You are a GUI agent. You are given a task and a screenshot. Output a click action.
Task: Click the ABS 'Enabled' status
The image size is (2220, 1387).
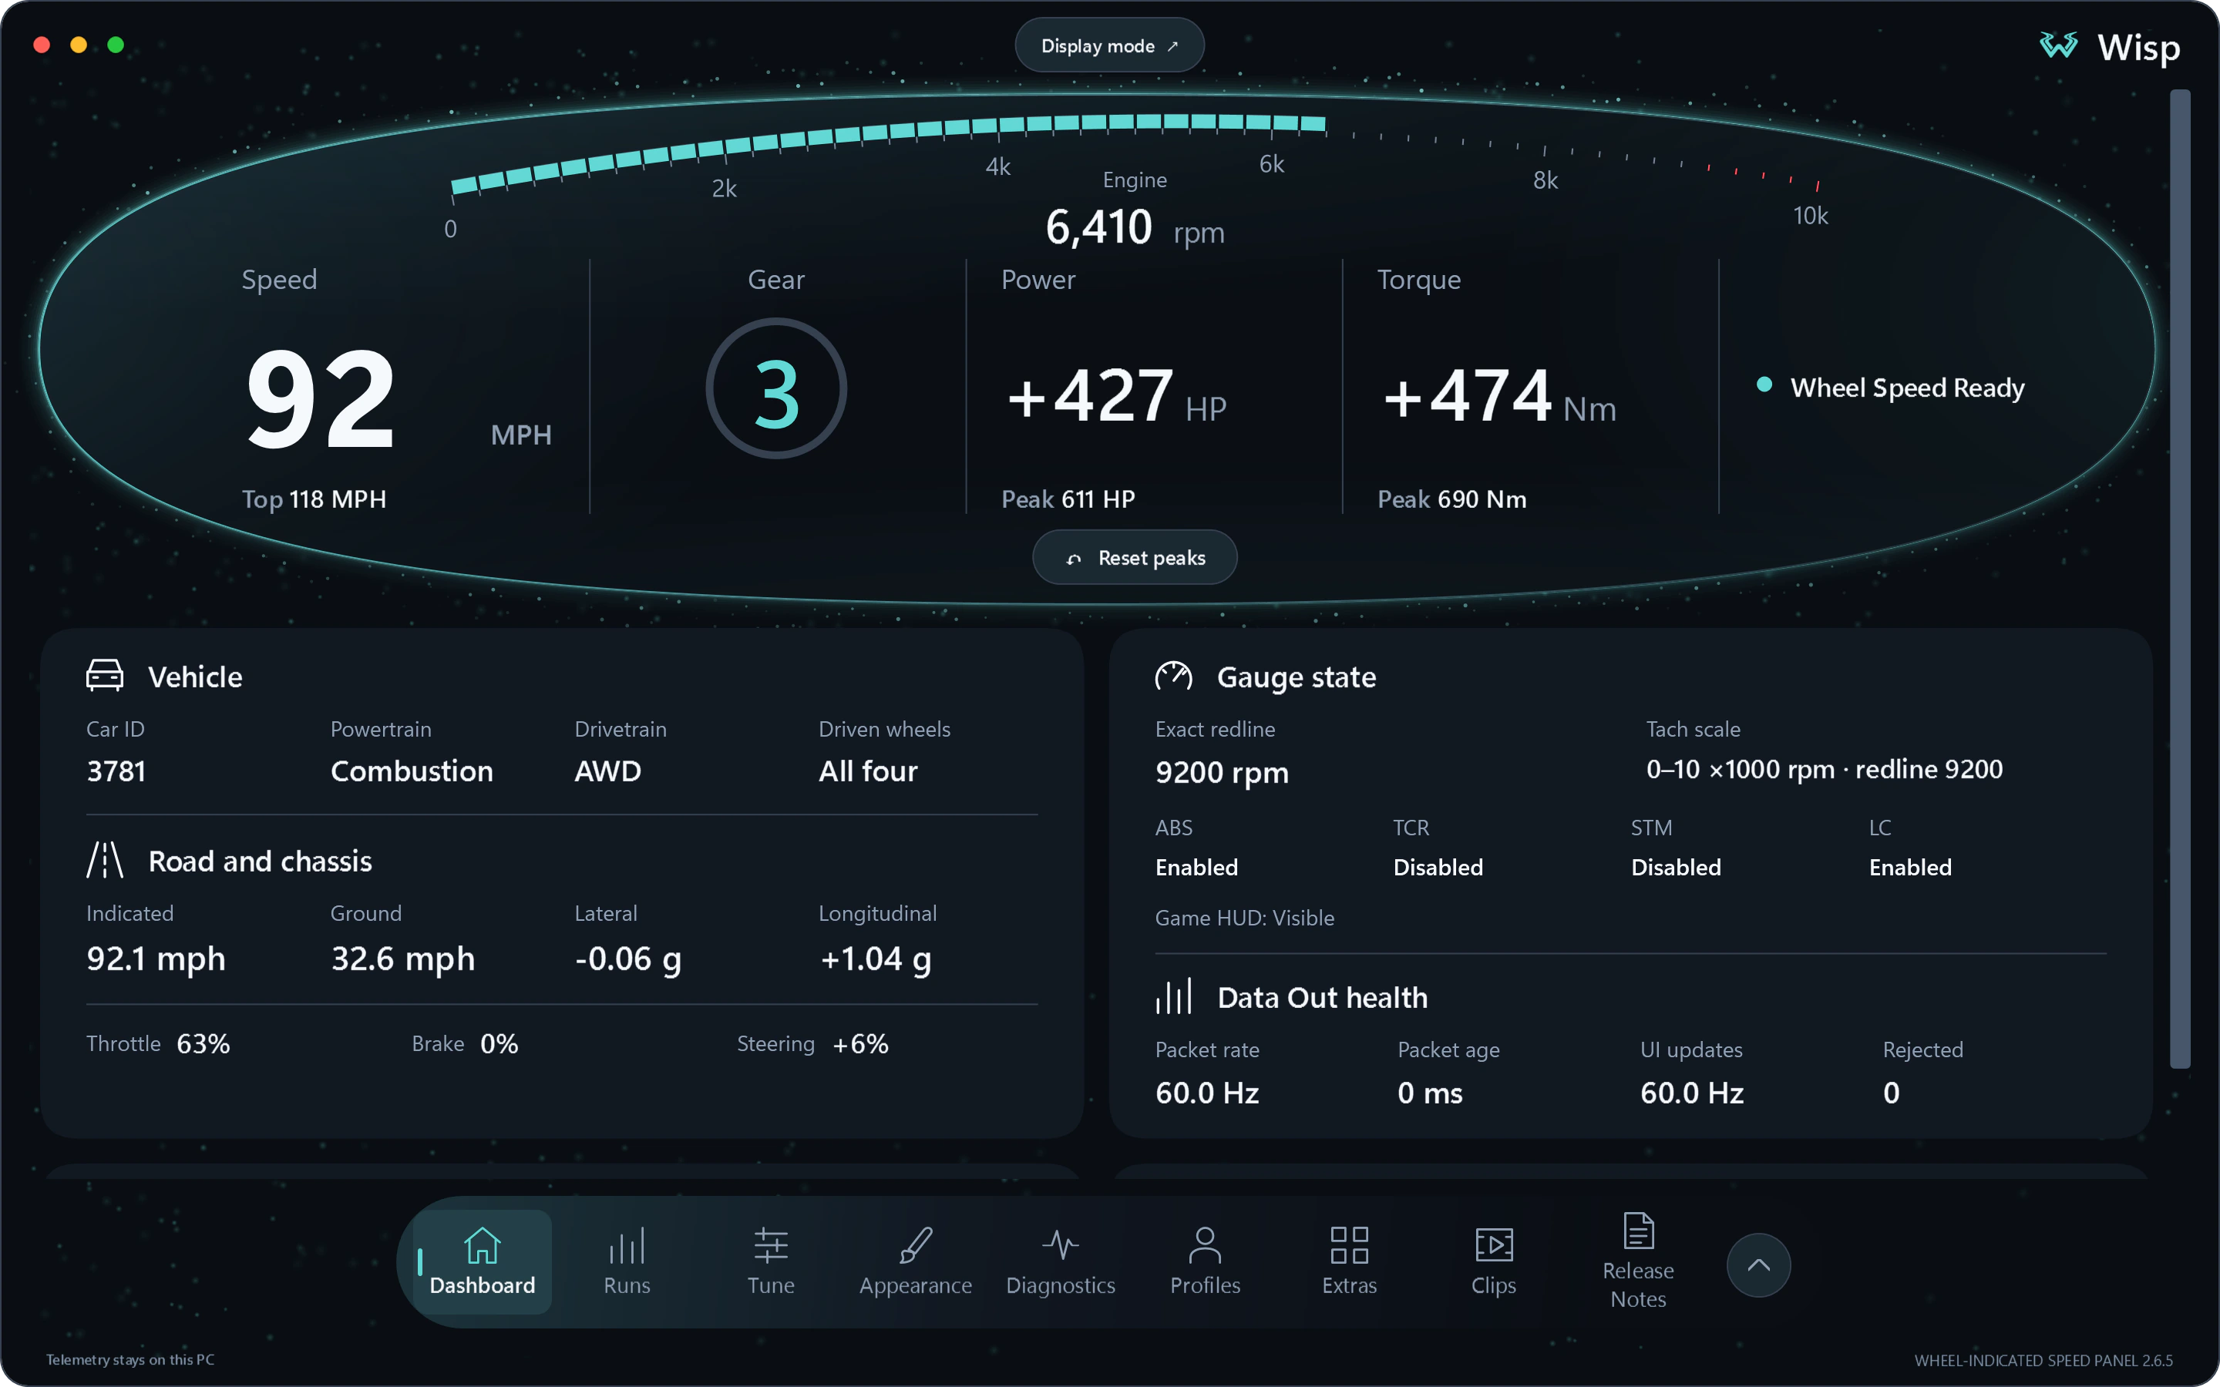click(x=1196, y=867)
